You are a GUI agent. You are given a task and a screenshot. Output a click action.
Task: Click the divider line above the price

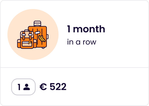coord(74,68)
